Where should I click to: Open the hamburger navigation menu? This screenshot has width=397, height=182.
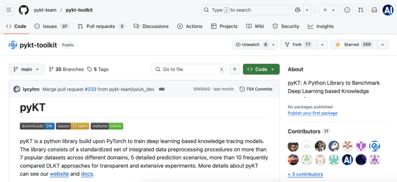(9, 10)
